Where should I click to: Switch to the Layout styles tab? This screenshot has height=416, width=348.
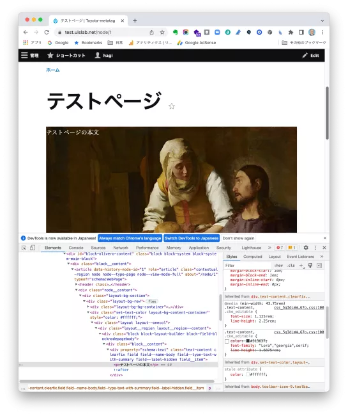click(x=275, y=257)
